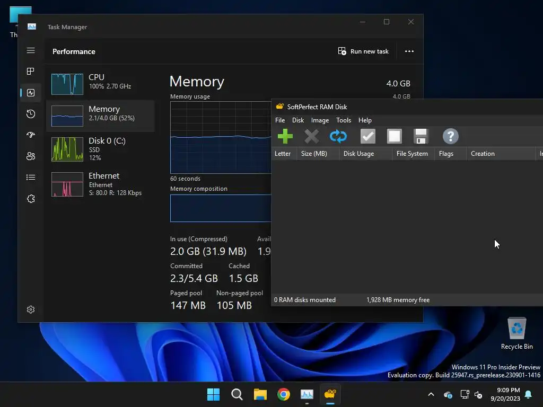Open Task Manager Settings gear
Screen dimensions: 543x407
[31, 309]
